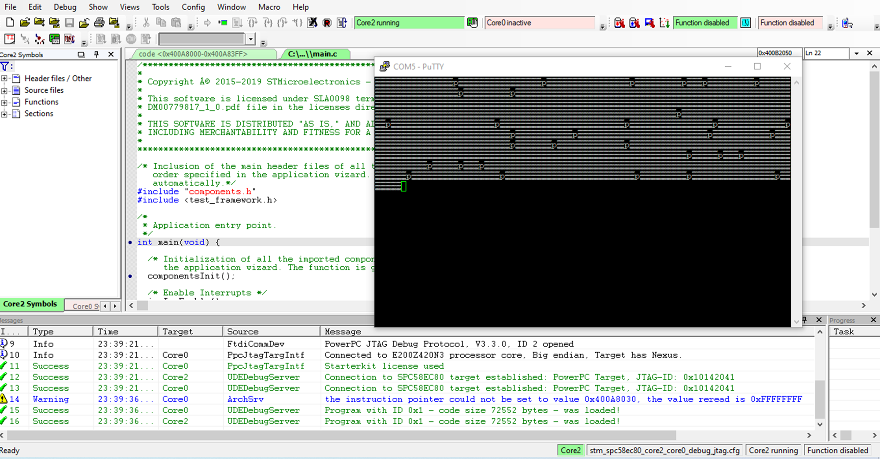The width and height of the screenshot is (880, 459).
Task: Click the Stop icon in the toolbar
Action: (x=131, y=39)
